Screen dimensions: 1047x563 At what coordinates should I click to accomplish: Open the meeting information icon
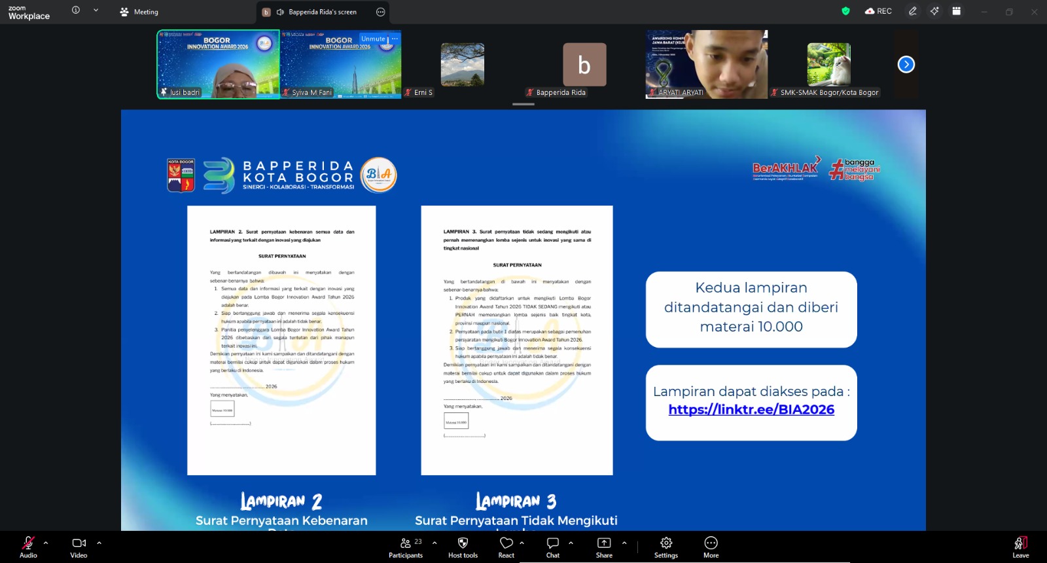click(76, 10)
